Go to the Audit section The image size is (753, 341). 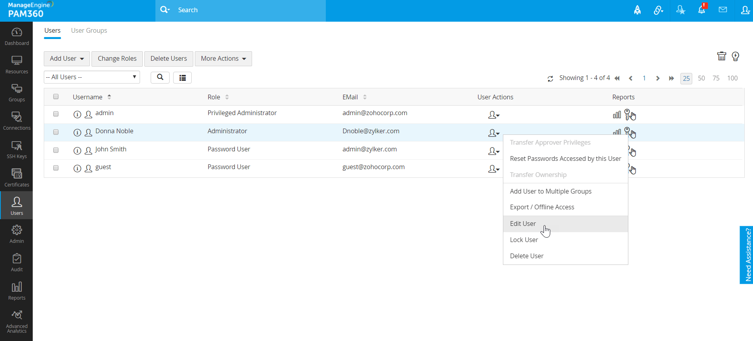point(17,263)
